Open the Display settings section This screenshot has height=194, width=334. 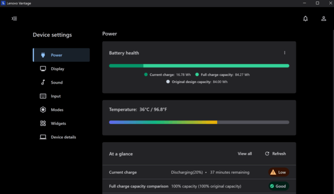[x=61, y=68]
